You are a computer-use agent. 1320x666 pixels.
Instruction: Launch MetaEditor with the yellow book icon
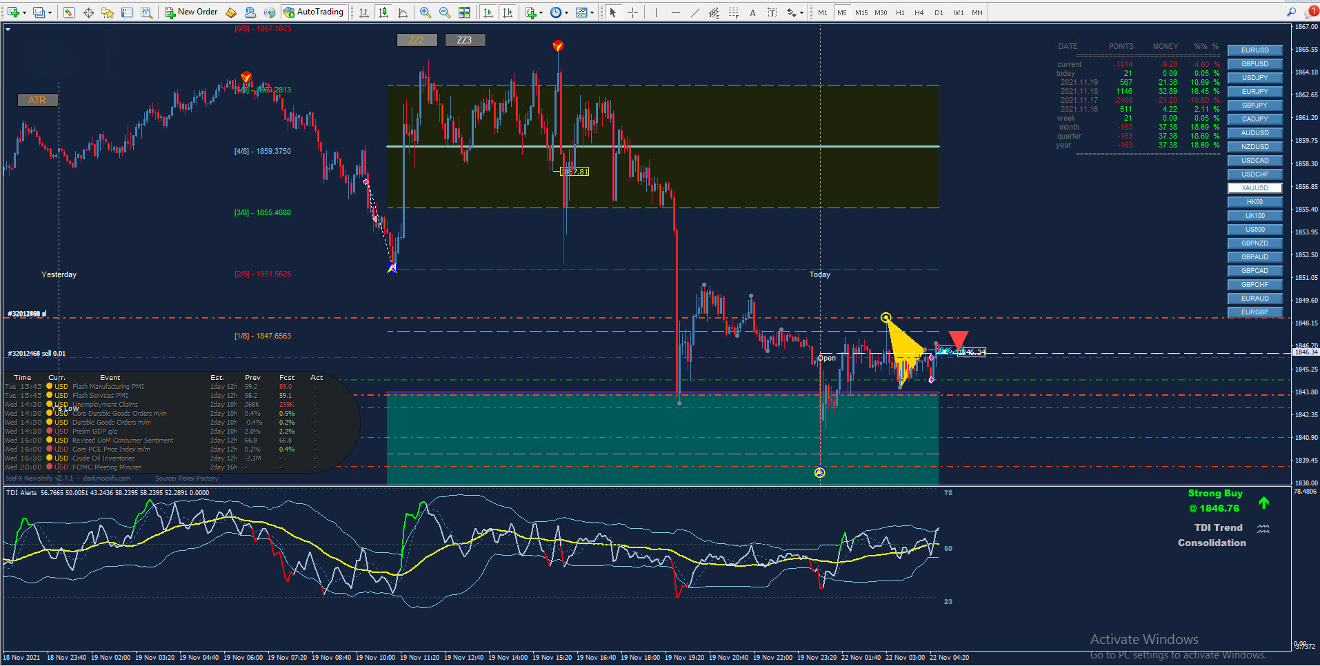[231, 12]
